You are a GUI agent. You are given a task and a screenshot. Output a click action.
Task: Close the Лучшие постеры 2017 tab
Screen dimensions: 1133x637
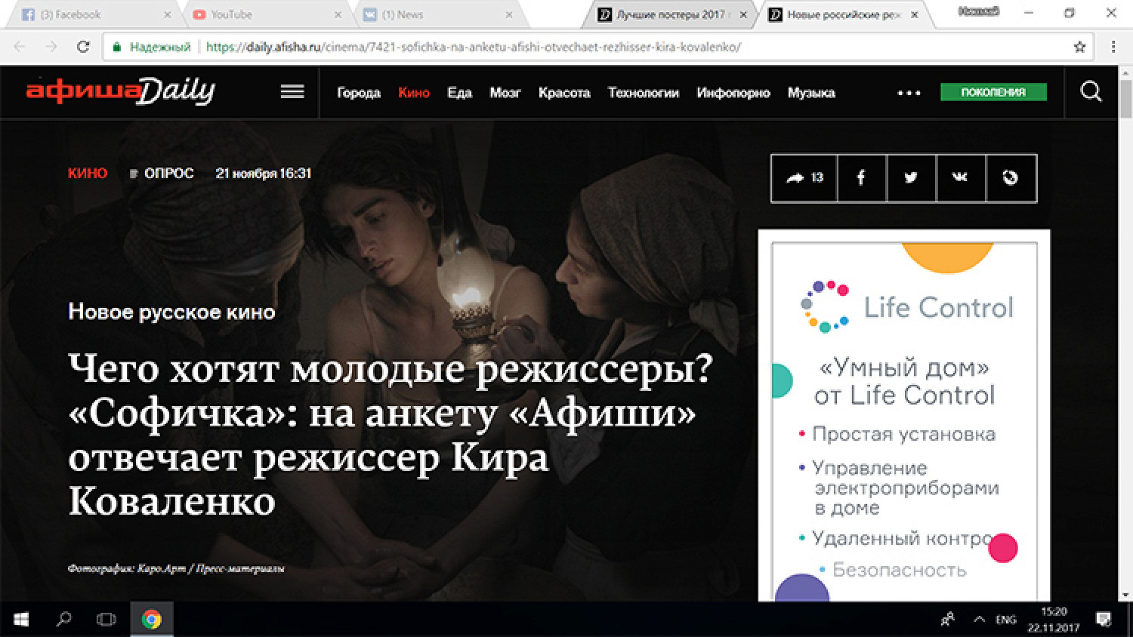click(x=744, y=14)
